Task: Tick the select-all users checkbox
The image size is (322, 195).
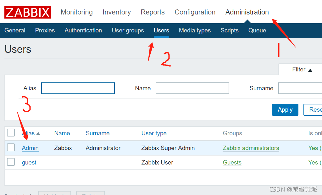Action: (x=11, y=132)
